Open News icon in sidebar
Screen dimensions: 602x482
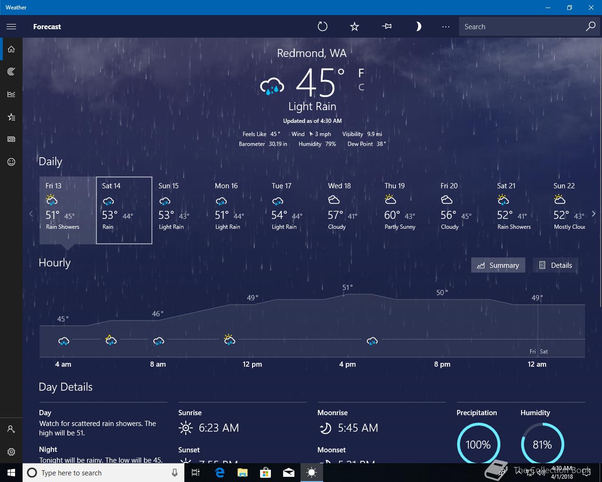click(11, 139)
